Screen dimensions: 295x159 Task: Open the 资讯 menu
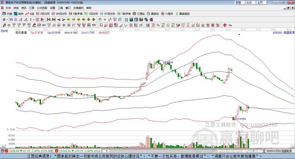coord(24,8)
